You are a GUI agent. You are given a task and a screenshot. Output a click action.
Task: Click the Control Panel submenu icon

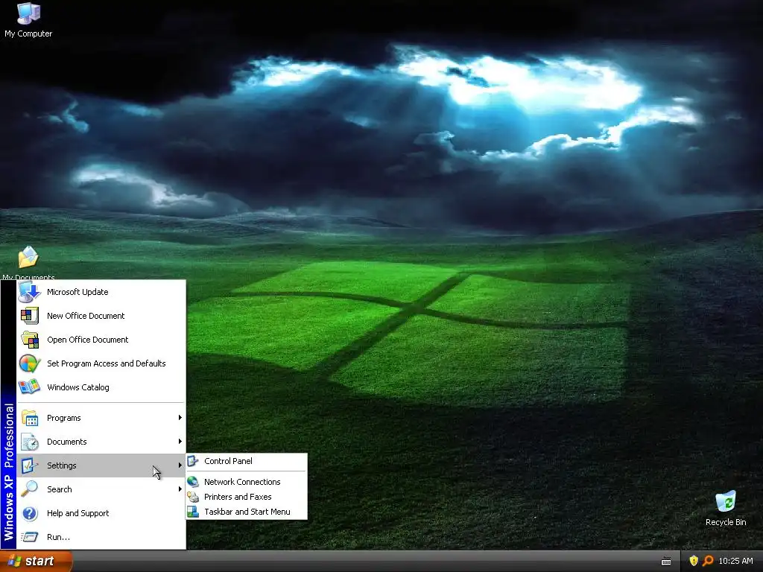point(193,461)
